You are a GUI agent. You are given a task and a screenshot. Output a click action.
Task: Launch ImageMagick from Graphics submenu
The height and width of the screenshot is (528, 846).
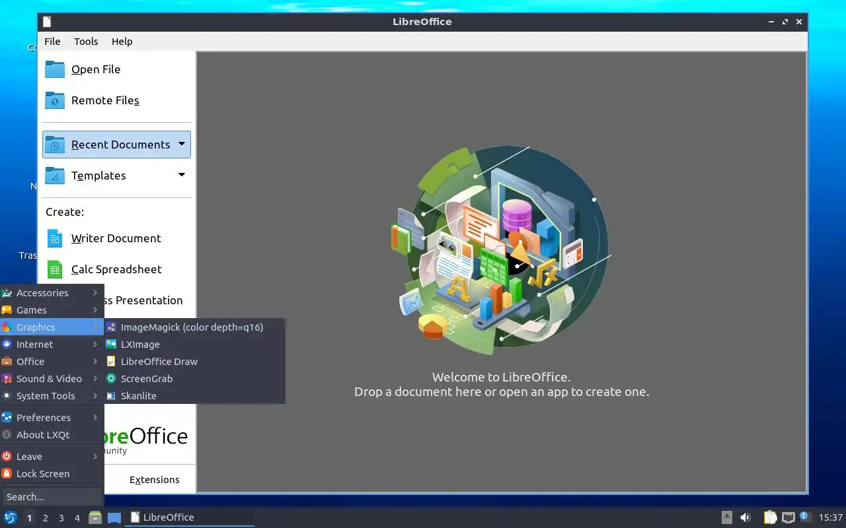coord(195,327)
